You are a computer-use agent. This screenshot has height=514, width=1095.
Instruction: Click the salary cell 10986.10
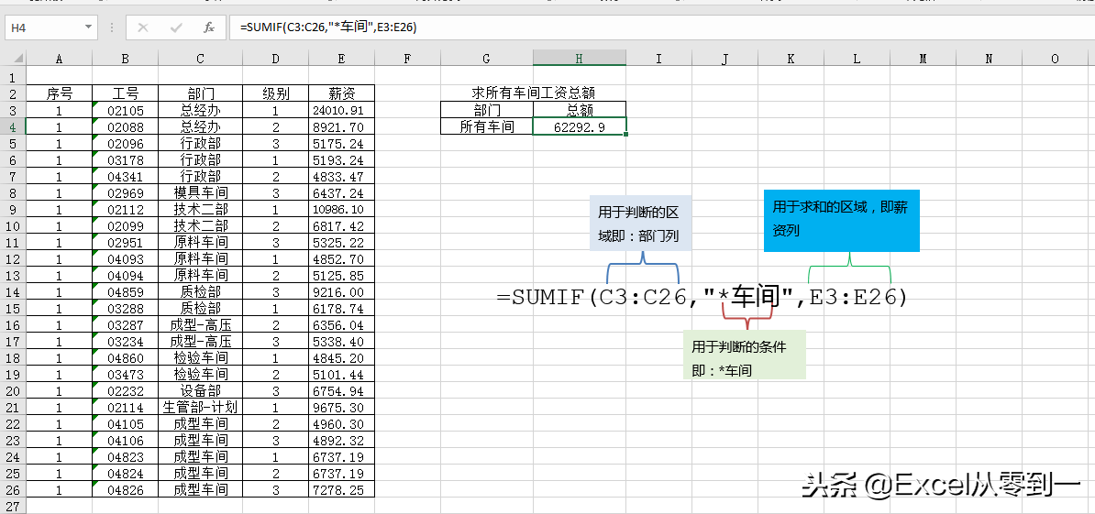[x=341, y=209]
